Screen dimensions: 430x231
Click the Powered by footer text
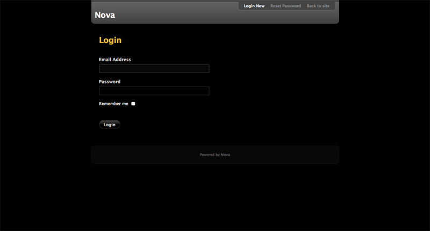209,155
